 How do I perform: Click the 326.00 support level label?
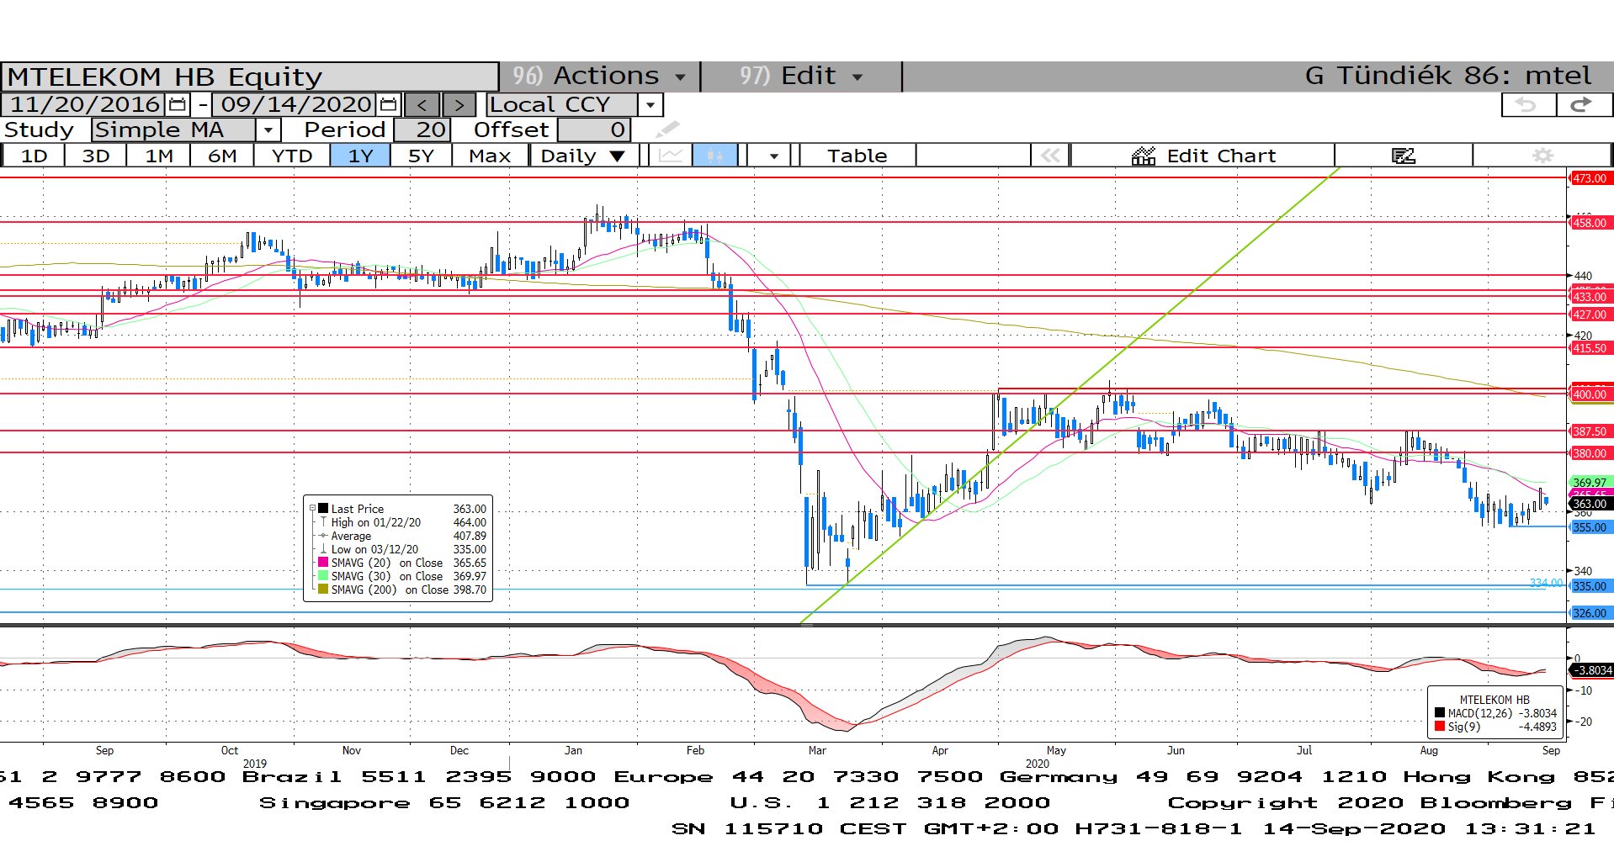pyautogui.click(x=1590, y=613)
